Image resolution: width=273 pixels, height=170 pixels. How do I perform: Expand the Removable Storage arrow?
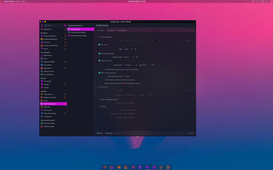65,113
